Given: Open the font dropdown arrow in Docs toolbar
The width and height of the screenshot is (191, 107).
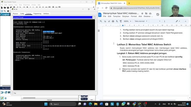Looking at the screenshot, I should click(x=160, y=21).
